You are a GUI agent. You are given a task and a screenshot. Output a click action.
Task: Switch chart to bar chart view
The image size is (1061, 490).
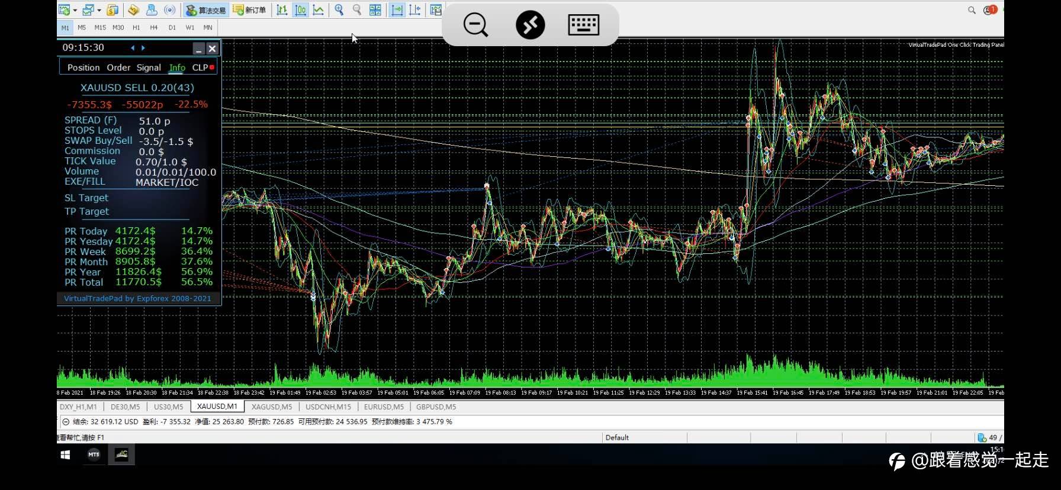282,10
